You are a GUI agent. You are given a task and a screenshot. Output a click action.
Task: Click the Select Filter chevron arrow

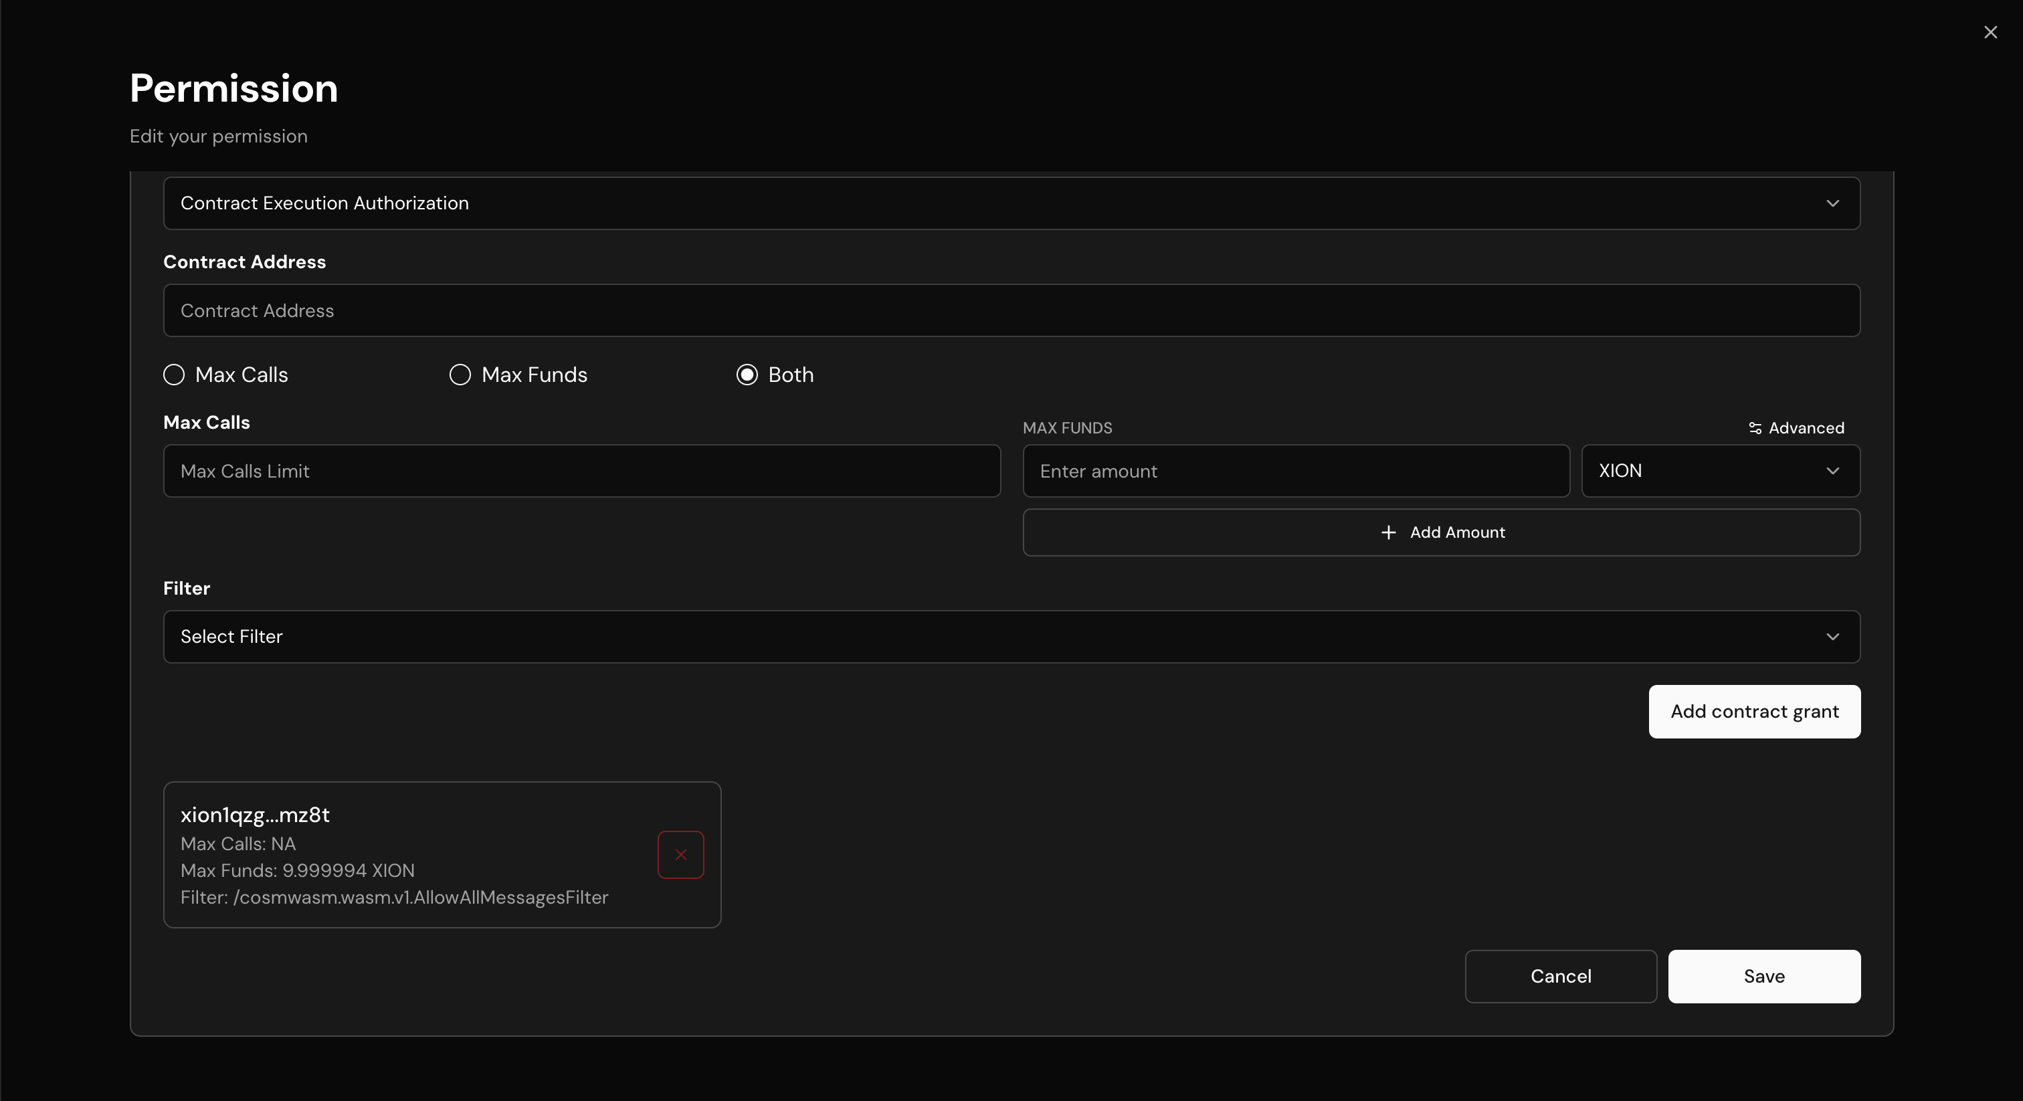(x=1832, y=637)
